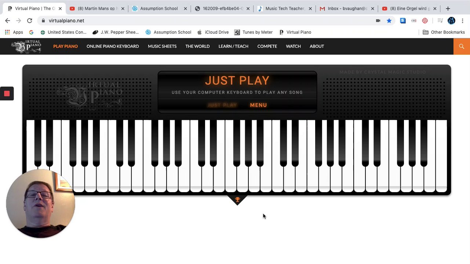Select JUST PLAY on piano display

222,105
